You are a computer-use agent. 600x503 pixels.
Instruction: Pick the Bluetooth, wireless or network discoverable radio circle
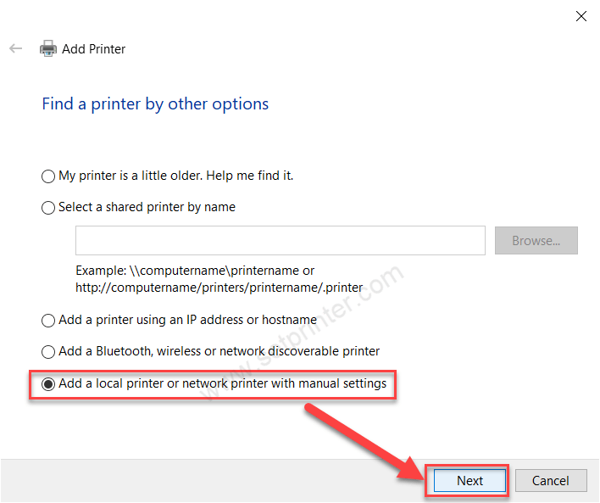coord(48,352)
